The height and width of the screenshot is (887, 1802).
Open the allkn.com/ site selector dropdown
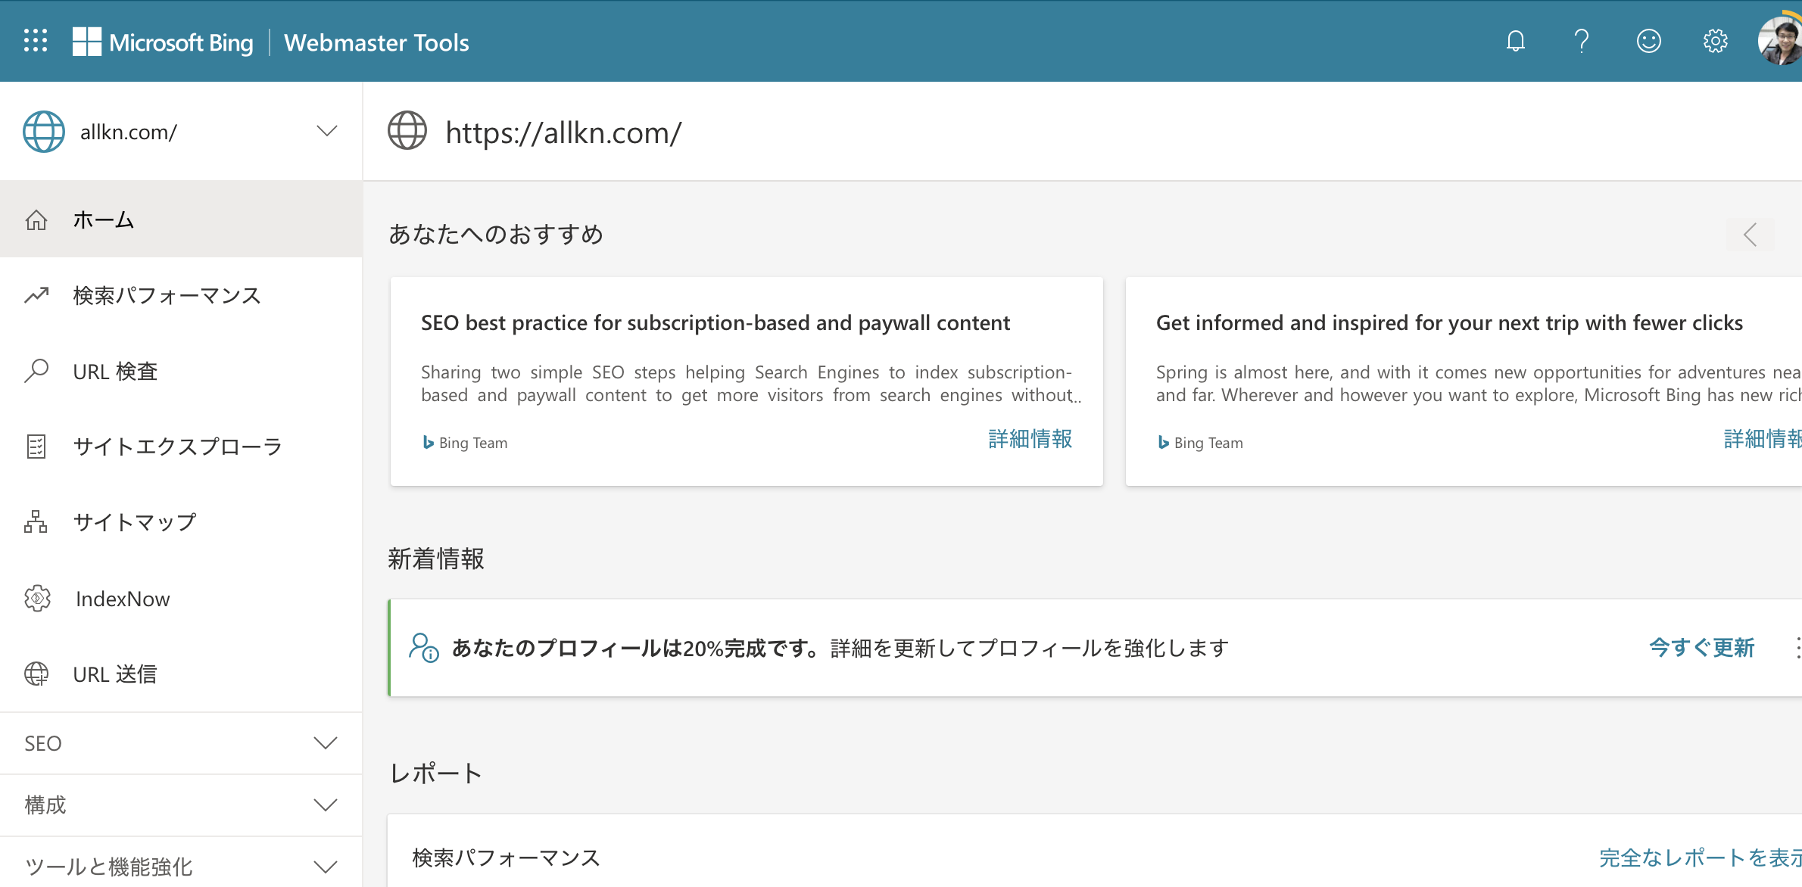pos(181,132)
